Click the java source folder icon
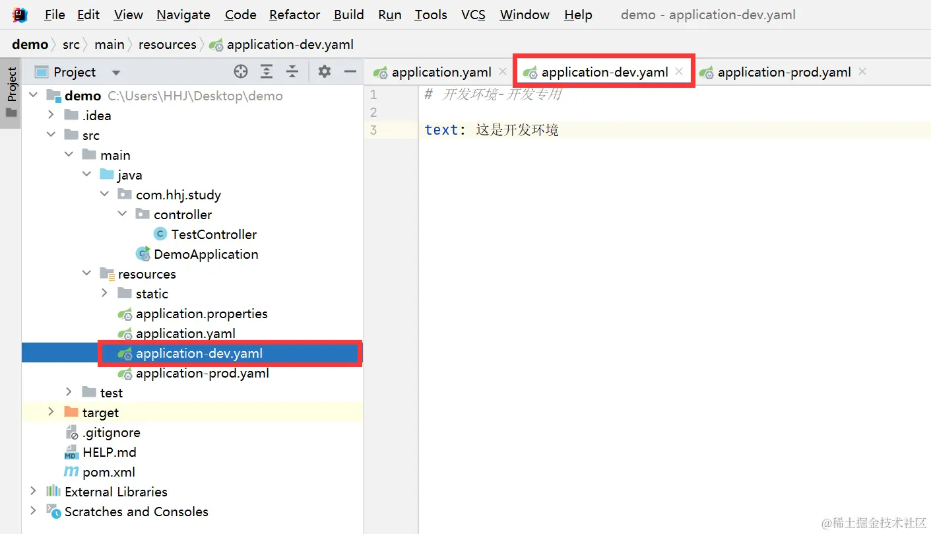Viewport: 931px width, 534px height. tap(107, 174)
